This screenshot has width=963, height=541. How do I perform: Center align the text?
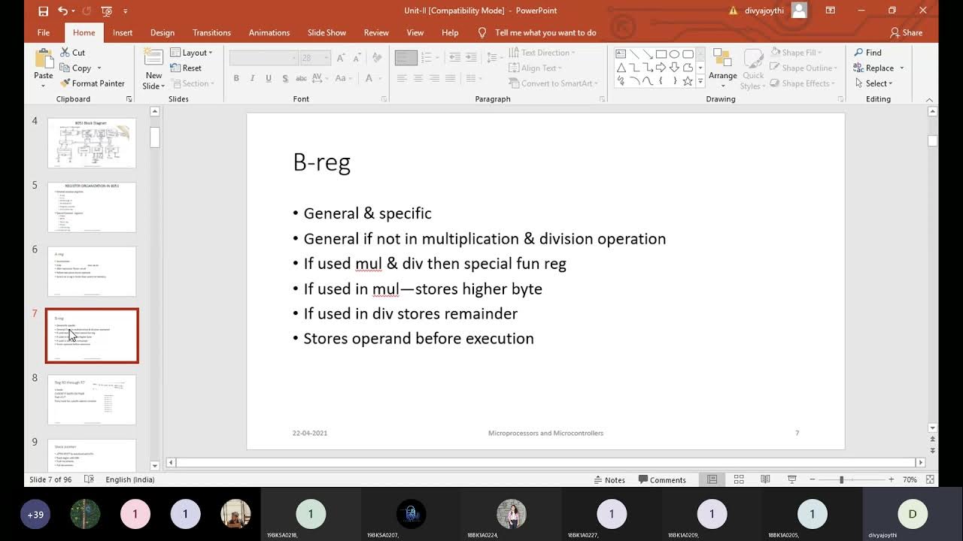[x=418, y=78]
